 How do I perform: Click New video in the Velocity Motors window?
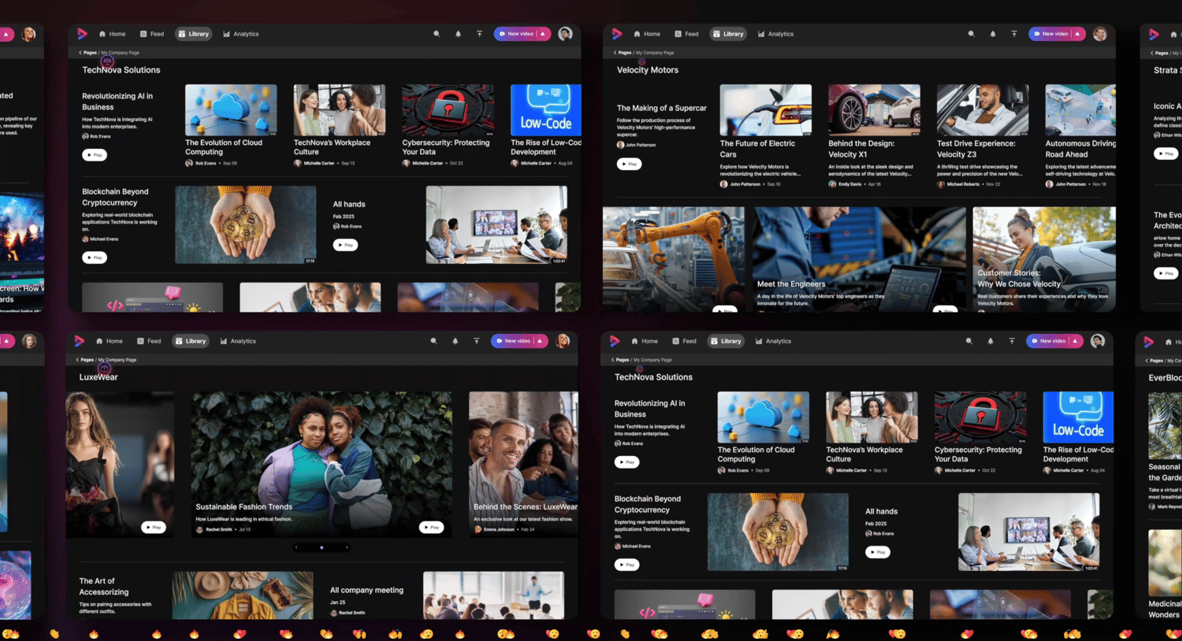(1050, 34)
